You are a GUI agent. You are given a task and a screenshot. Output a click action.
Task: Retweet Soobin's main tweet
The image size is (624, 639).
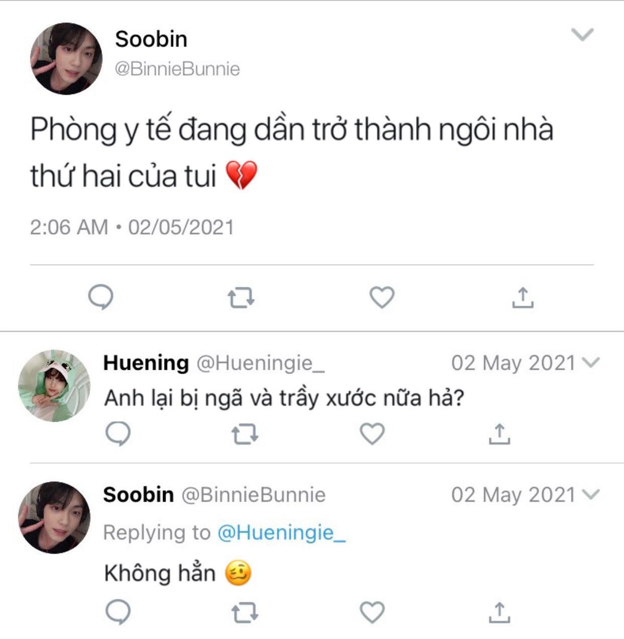tap(241, 297)
